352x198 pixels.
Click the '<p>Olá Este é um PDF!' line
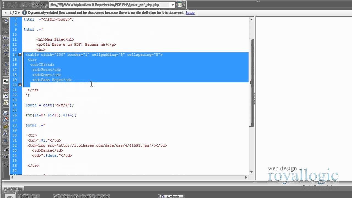point(76,45)
